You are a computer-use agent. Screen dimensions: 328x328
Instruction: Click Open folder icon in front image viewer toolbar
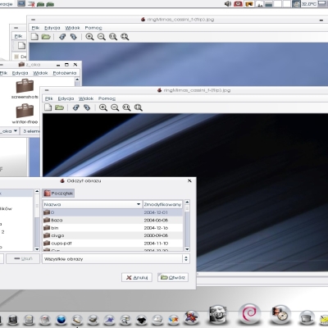(59, 107)
